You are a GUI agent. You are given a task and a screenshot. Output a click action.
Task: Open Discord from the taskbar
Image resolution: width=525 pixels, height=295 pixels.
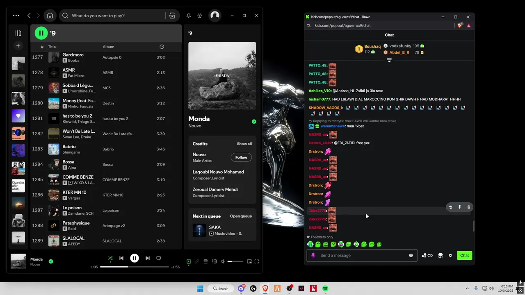pyautogui.click(x=241, y=288)
